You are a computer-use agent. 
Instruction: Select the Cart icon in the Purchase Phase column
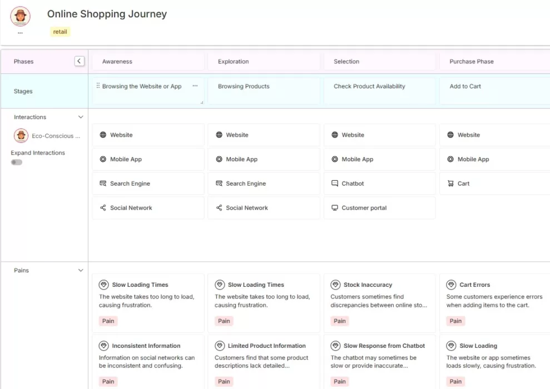(x=450, y=183)
